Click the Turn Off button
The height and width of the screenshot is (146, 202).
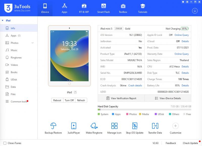(69, 100)
